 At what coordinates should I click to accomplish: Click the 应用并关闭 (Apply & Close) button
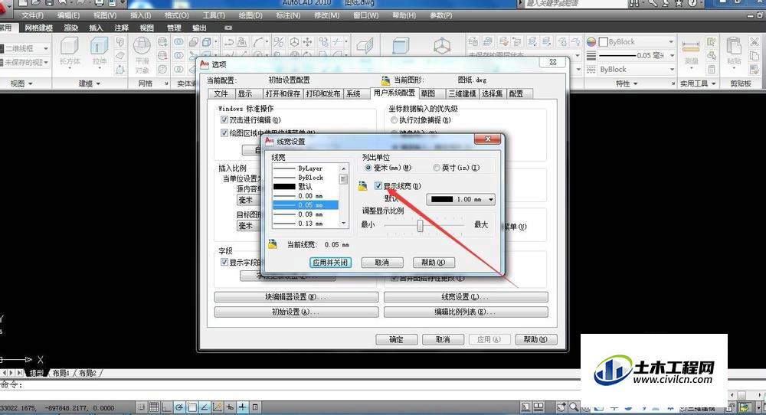[331, 262]
